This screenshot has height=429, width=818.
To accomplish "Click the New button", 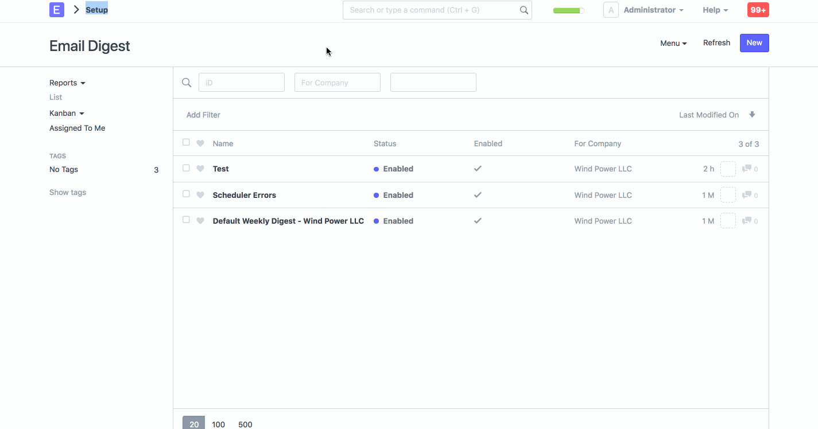I will point(754,43).
